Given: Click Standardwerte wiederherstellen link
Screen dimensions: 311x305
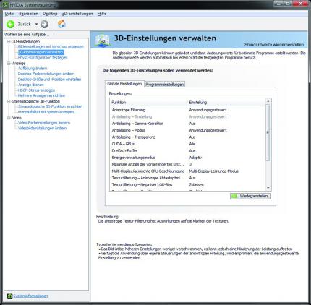Looking at the screenshot, I should pos(274,45).
